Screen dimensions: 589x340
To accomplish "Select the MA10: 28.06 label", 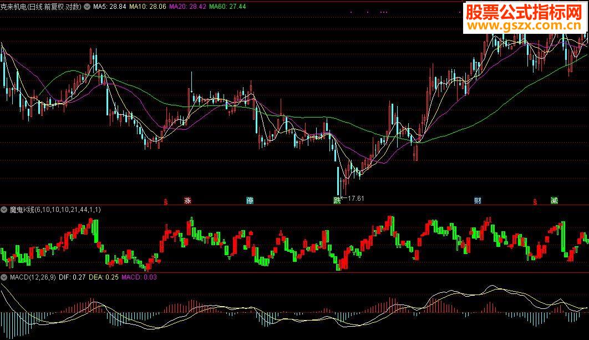I will pos(148,7).
